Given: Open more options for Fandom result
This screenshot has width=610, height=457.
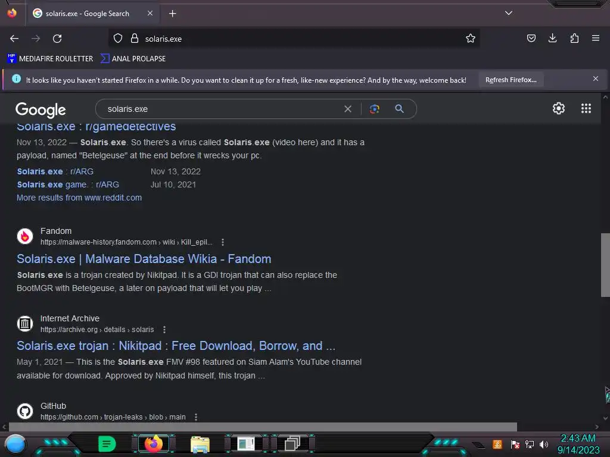Looking at the screenshot, I should coord(223,242).
